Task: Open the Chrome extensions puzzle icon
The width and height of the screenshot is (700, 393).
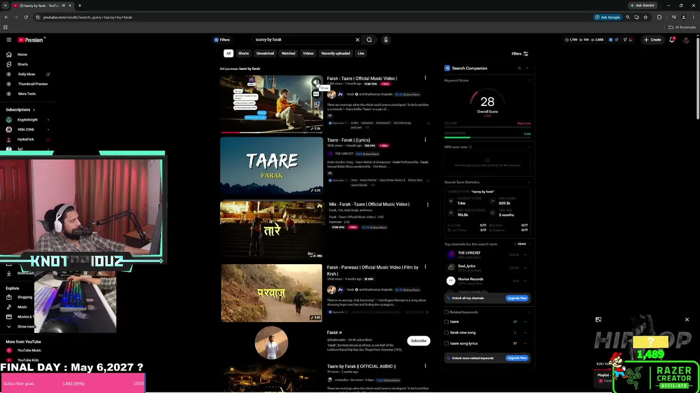Action: tap(659, 17)
